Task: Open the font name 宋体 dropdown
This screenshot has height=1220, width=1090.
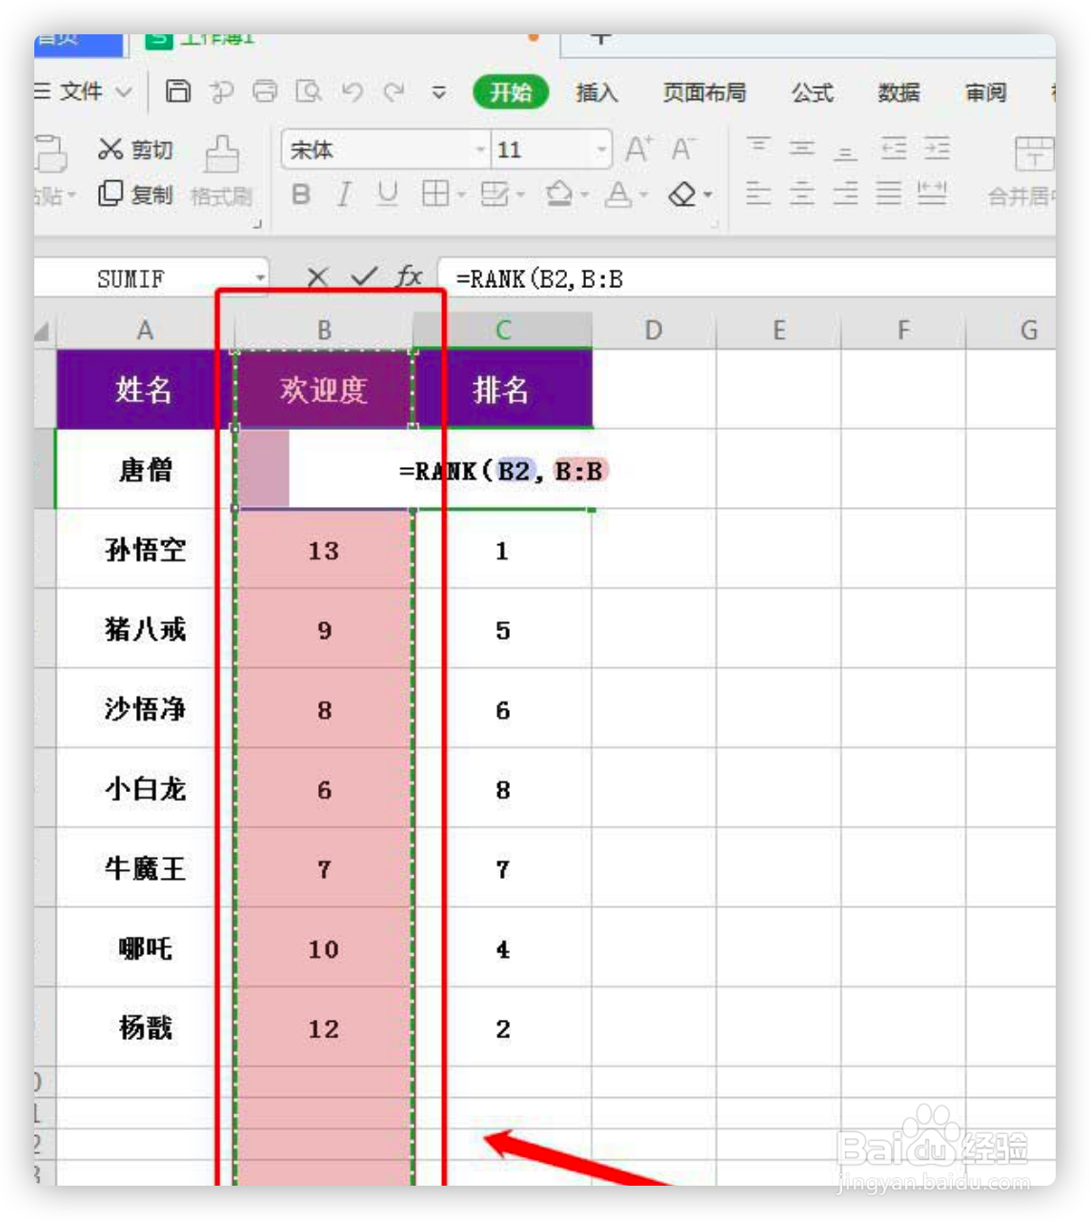Action: pyautogui.click(x=479, y=150)
